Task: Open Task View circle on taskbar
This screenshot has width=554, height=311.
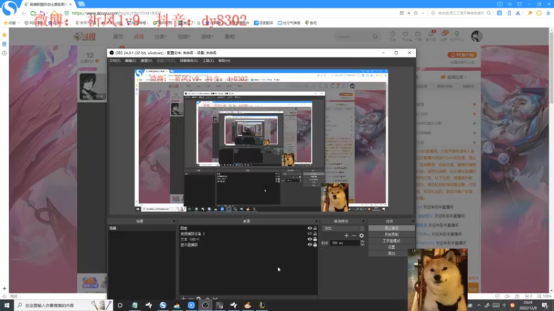Action: (120, 305)
